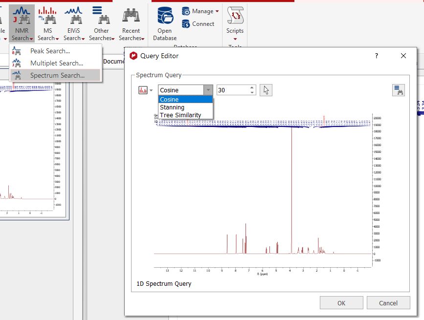Screen dimensions: 424x320
Task: Activate the pointer selection tool in Query Editor
Action: [266, 90]
